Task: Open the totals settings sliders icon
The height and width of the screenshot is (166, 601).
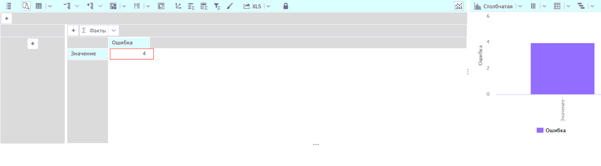Action: (191, 6)
